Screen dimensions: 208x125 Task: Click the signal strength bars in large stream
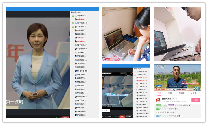pos(55,118)
